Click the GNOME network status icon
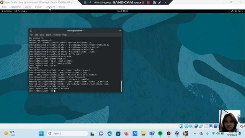The image size is (245, 138). (x=232, y=11)
